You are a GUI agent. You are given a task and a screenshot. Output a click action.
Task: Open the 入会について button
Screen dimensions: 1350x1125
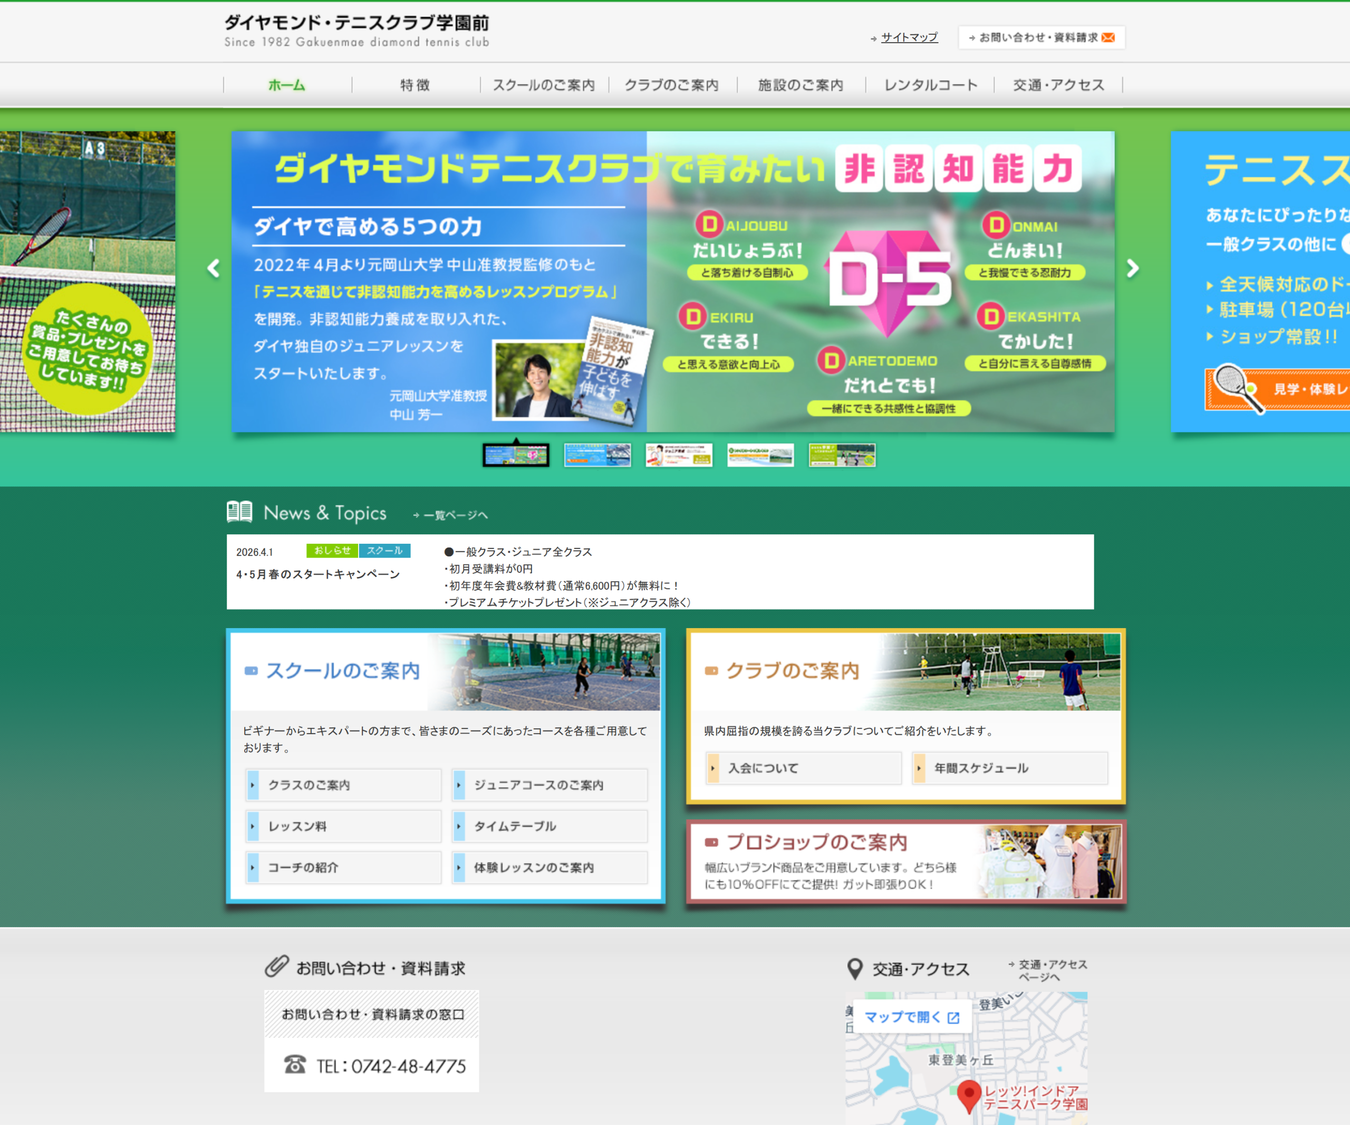[x=804, y=768]
